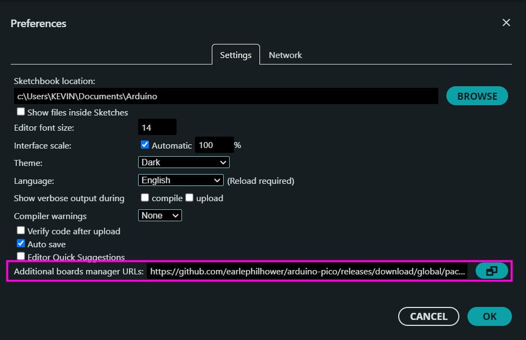Image resolution: width=526 pixels, height=340 pixels.
Task: Enable verbose output during upload
Action: tap(189, 197)
